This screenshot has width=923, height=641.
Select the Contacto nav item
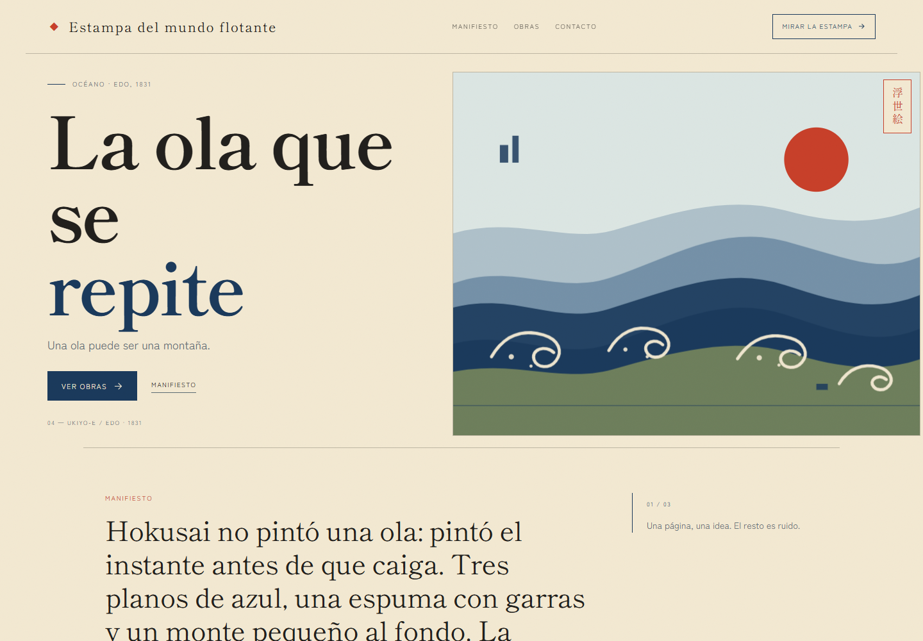pos(576,27)
